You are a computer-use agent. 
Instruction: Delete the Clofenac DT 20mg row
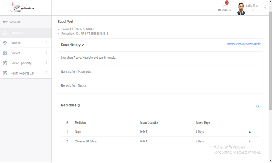(x=250, y=141)
